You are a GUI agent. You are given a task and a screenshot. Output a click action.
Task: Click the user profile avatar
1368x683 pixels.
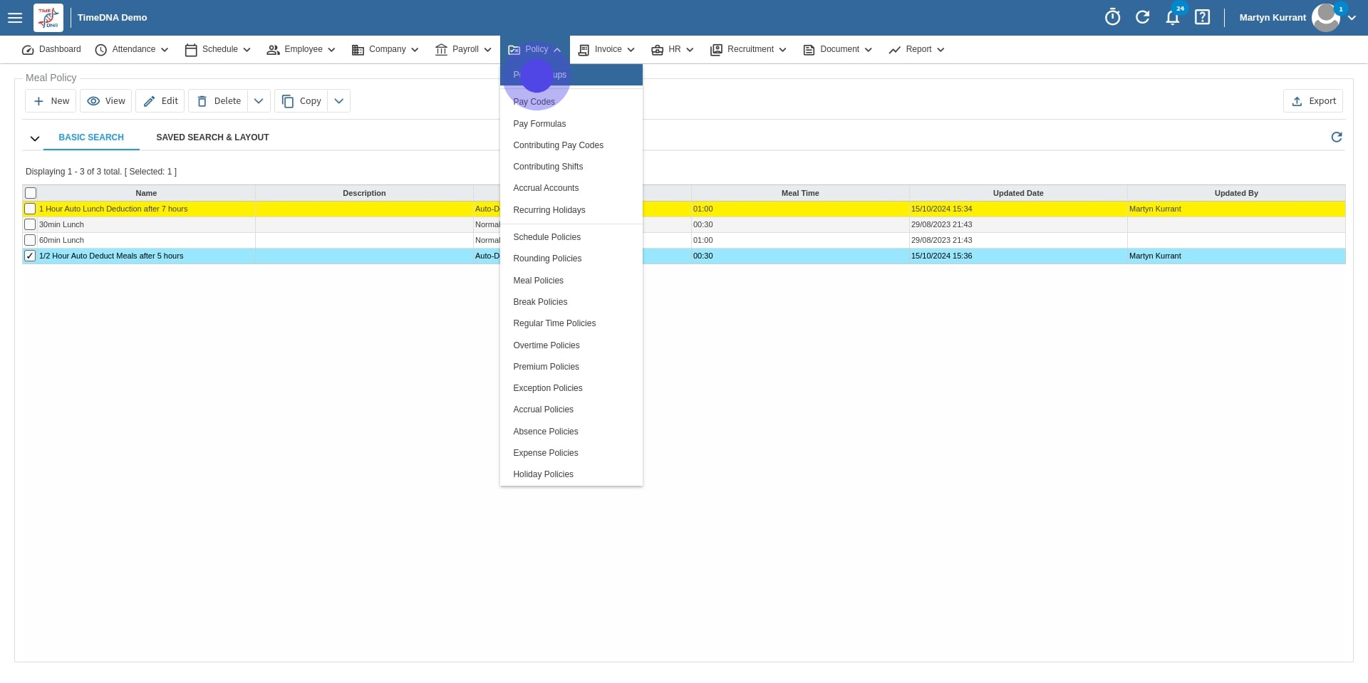tap(1325, 18)
